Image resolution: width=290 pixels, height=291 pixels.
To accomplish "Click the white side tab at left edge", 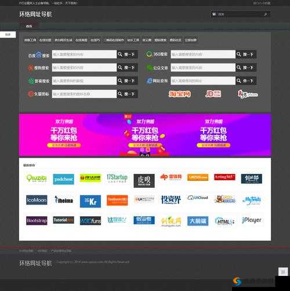I will [8, 35].
